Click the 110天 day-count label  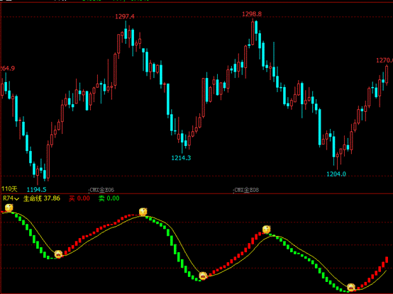tap(9, 189)
